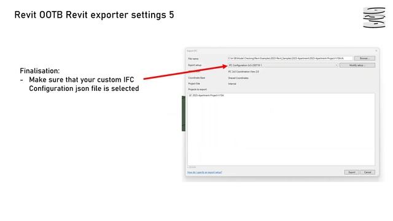Close the Export IFC dialog with the X

point(376,51)
